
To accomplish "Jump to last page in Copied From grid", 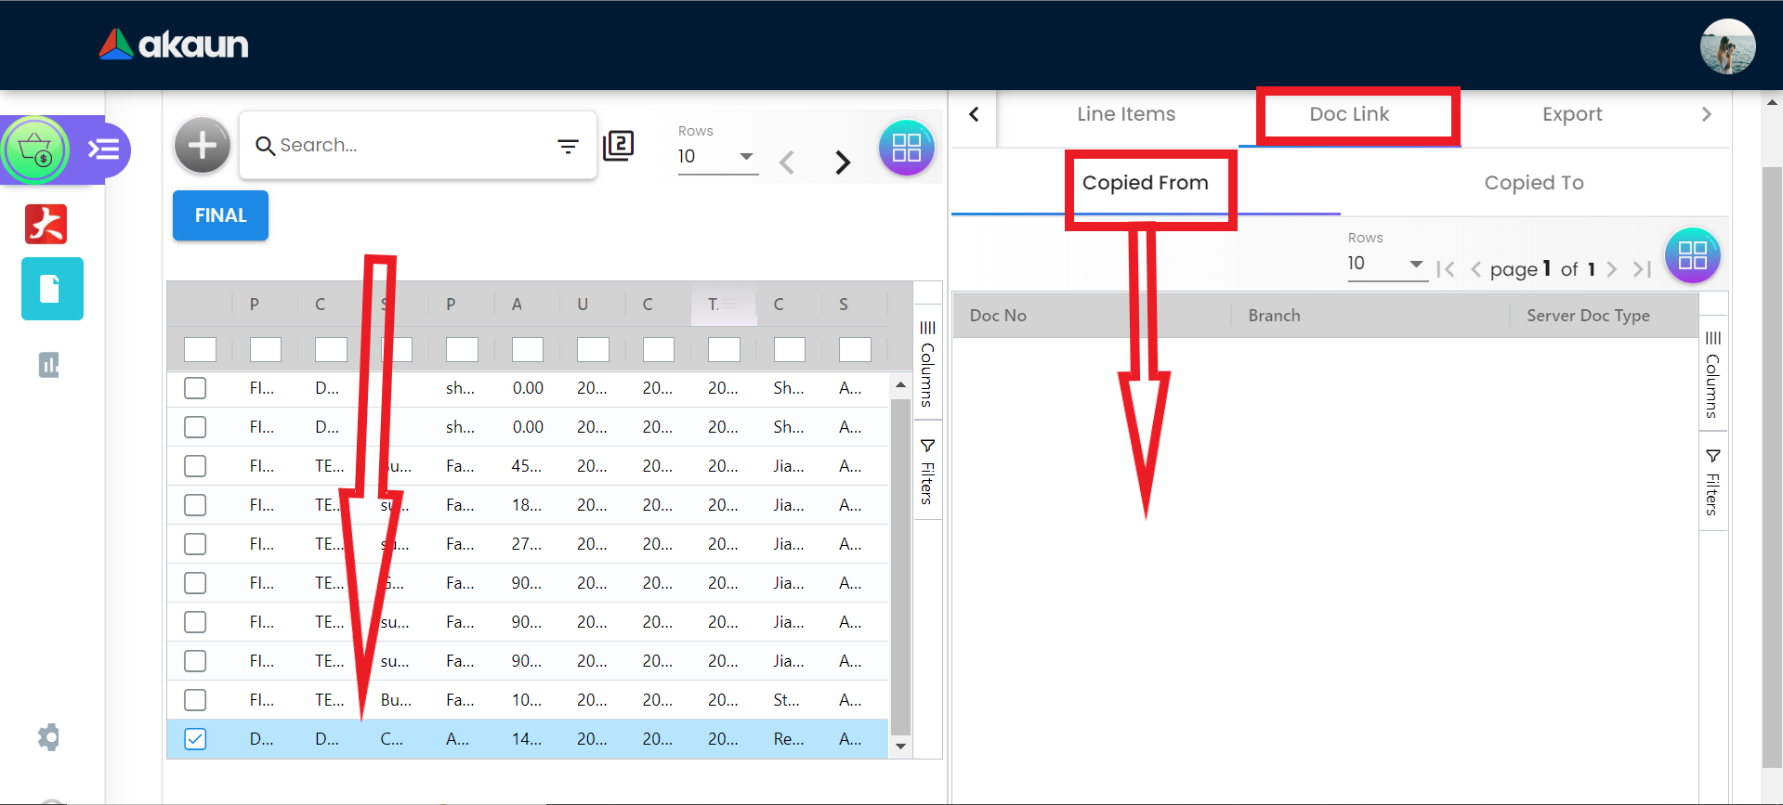I will [1642, 269].
